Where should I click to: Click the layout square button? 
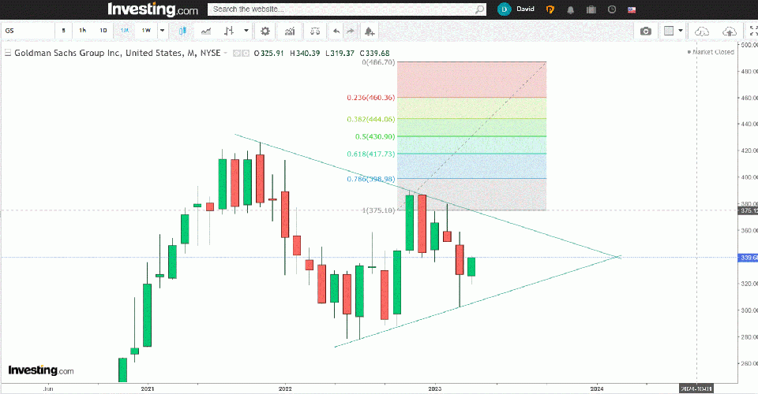669,31
